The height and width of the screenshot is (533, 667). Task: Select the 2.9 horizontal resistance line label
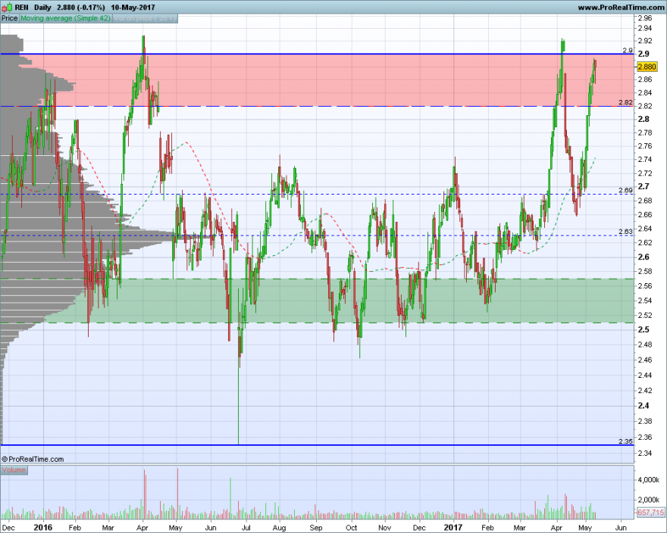point(628,50)
